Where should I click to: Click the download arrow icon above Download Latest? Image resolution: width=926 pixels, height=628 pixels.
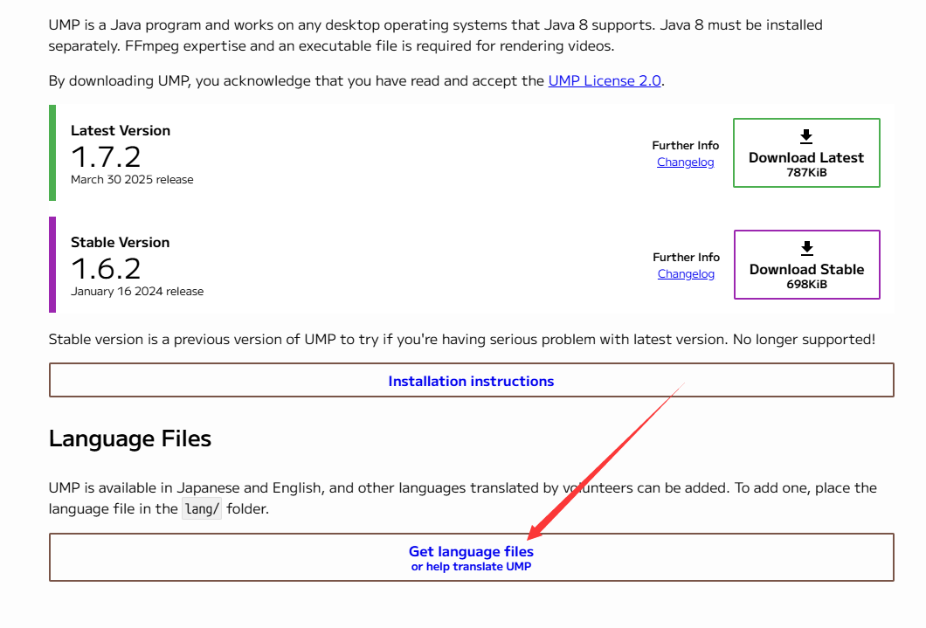click(806, 136)
